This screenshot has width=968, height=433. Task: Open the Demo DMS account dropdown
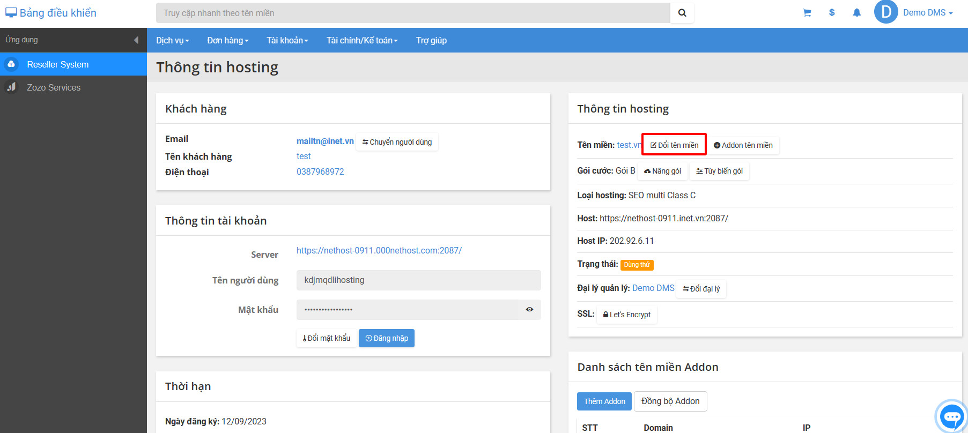coord(928,12)
